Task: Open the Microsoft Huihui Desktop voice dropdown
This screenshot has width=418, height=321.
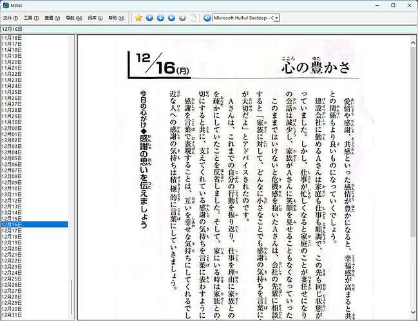Action: click(277, 18)
